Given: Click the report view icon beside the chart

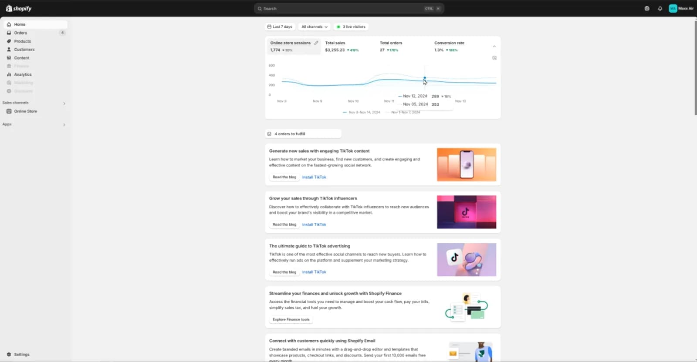Looking at the screenshot, I should coord(494,58).
